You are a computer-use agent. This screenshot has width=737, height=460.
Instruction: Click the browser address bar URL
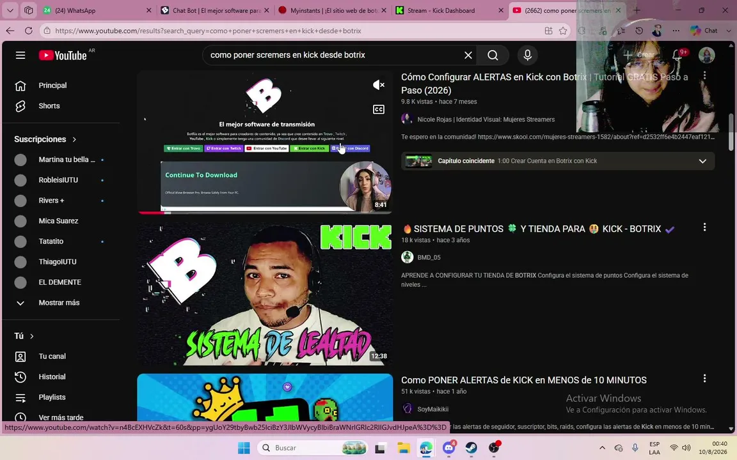pos(208,31)
